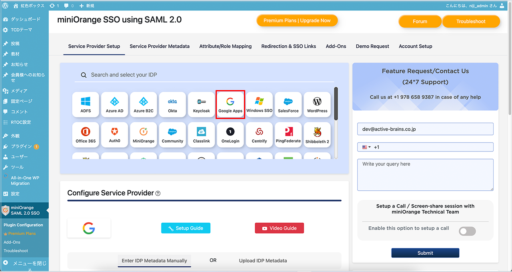Select the OneLogin IDP tile
The height and width of the screenshot is (272, 512).
point(230,135)
